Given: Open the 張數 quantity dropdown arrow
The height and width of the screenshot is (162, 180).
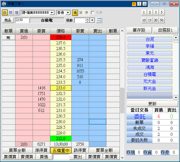Looking at the screenshot, I should click(x=92, y=20).
